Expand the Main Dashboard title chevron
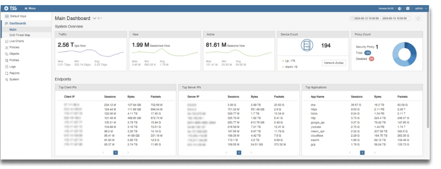The height and width of the screenshot is (169, 441). tap(94, 18)
